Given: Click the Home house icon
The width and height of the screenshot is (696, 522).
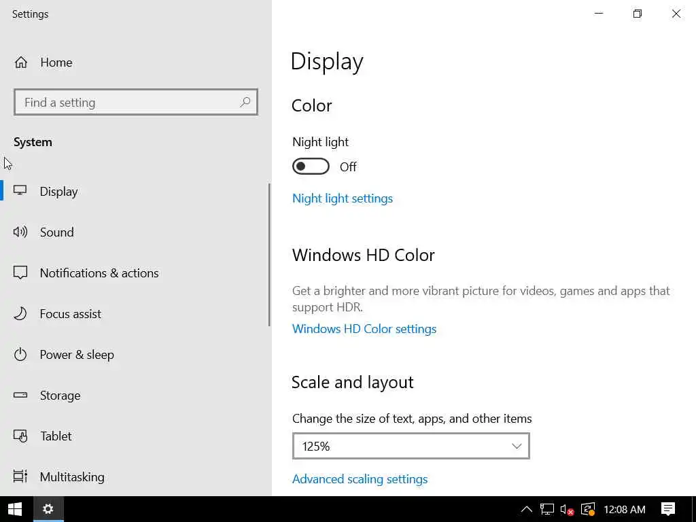Looking at the screenshot, I should (21, 62).
